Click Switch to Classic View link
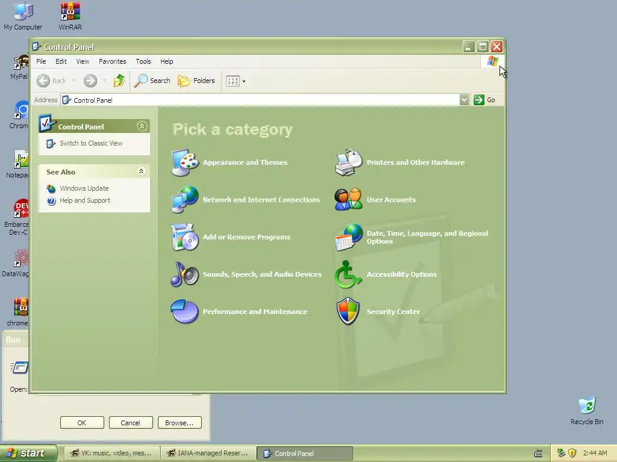The image size is (617, 462). [x=91, y=143]
